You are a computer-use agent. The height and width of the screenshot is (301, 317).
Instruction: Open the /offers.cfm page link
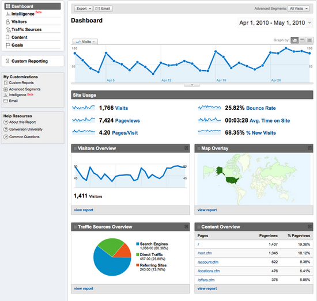coord(206,280)
